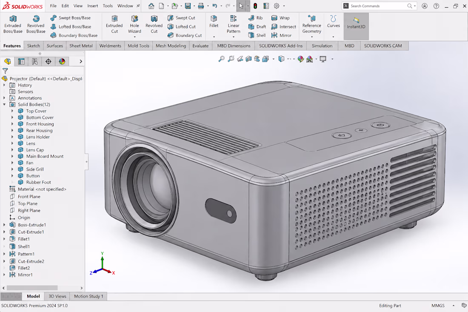Open the Fillet dropdown arrow
This screenshot has width=468, height=312.
pyautogui.click(x=214, y=37)
